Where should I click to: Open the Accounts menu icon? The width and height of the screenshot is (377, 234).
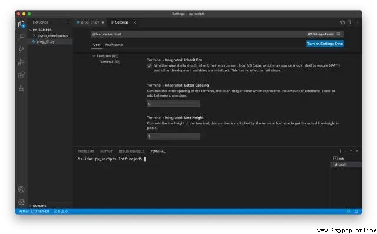click(x=21, y=190)
